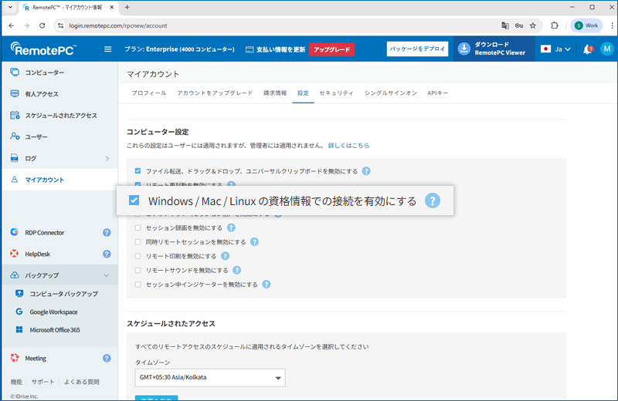Click サポート footer link

click(42, 382)
